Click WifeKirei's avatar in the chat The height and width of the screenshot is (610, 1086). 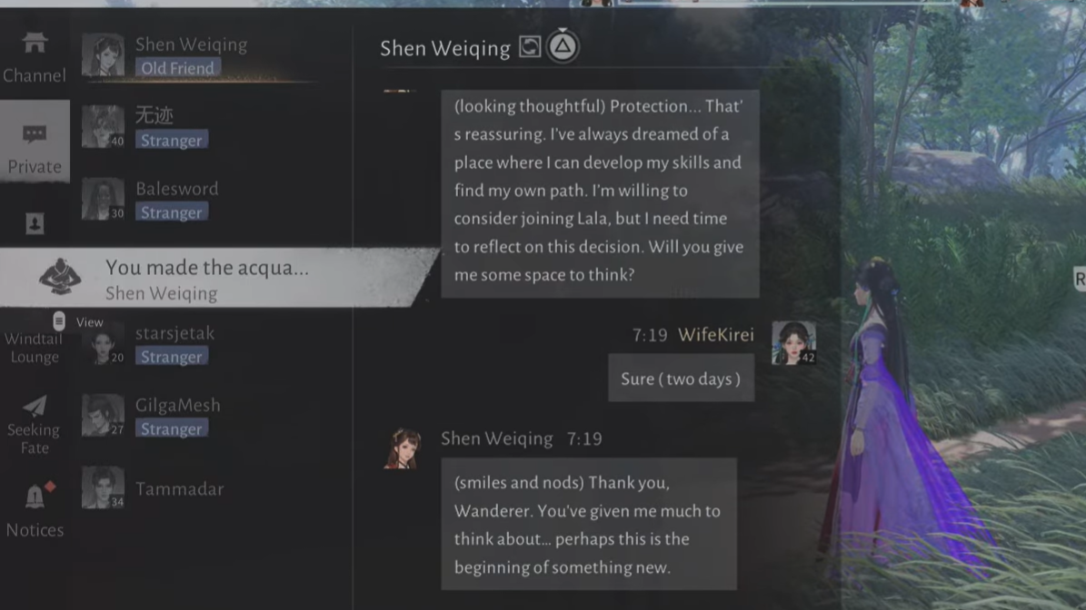[793, 343]
